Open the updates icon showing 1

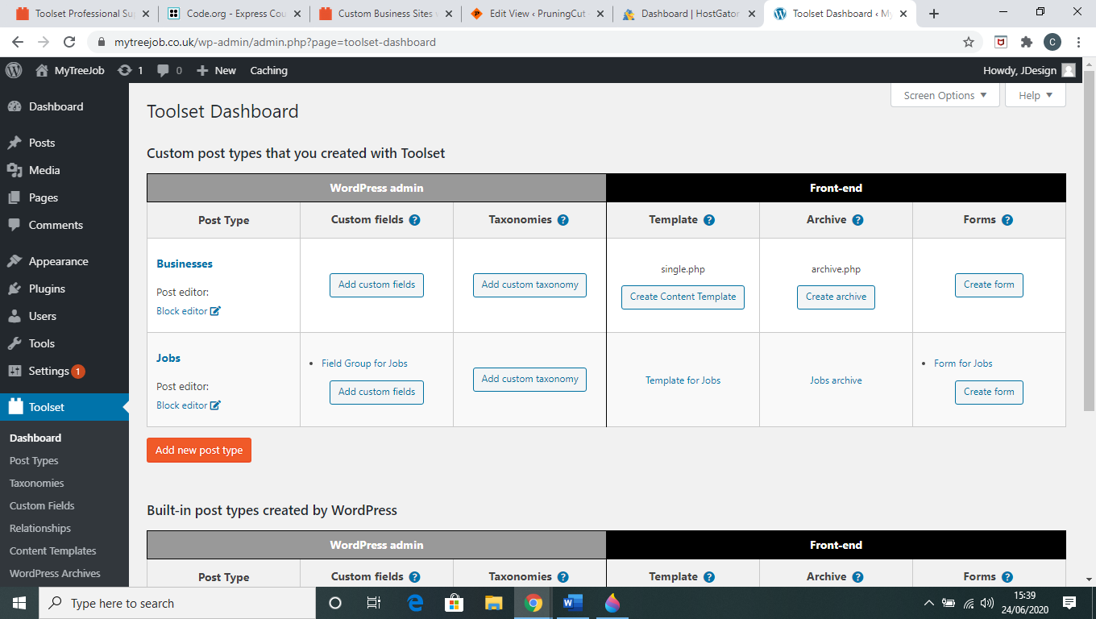(x=130, y=70)
